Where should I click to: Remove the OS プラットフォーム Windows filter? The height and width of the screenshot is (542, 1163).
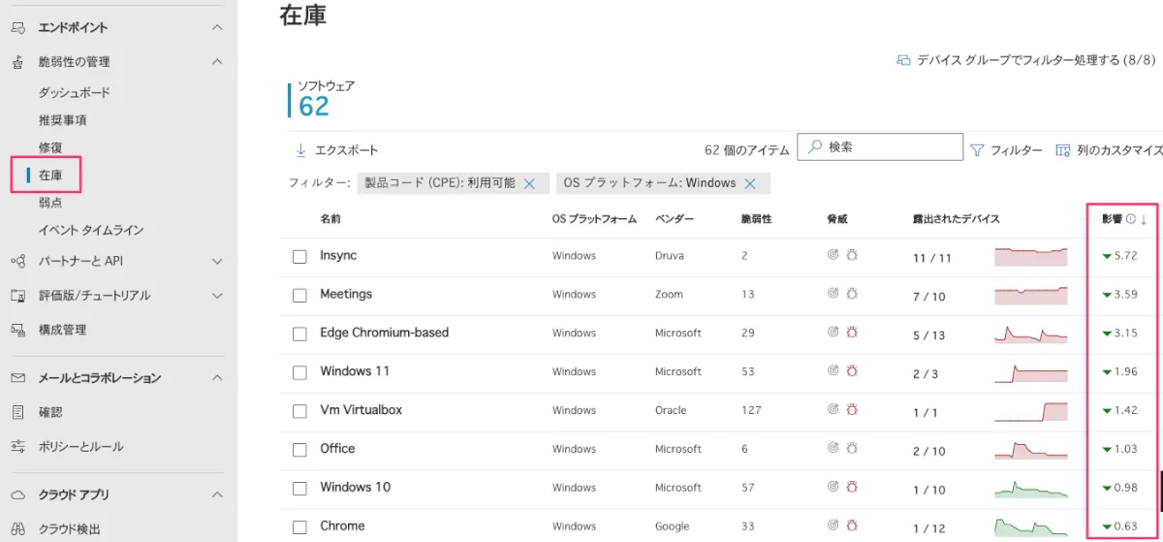(750, 183)
